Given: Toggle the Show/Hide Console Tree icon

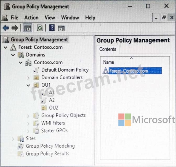Looking at the screenshot, I should click(28, 28).
